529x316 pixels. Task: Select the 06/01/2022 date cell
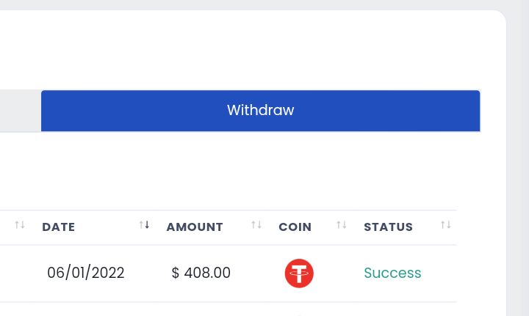coord(86,273)
